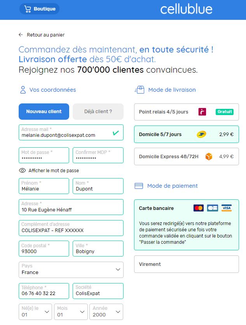Choose Domicile Express 48/72H delivery option
Image resolution: width=246 pixels, height=325 pixels.
pyautogui.click(x=187, y=157)
